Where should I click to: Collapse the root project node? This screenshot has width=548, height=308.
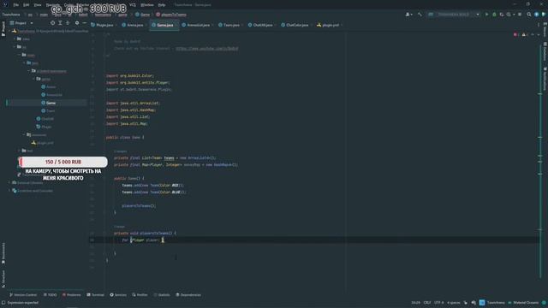coord(9,31)
